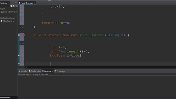Click the Declaration tab icon

pyautogui.click(x=30, y=71)
